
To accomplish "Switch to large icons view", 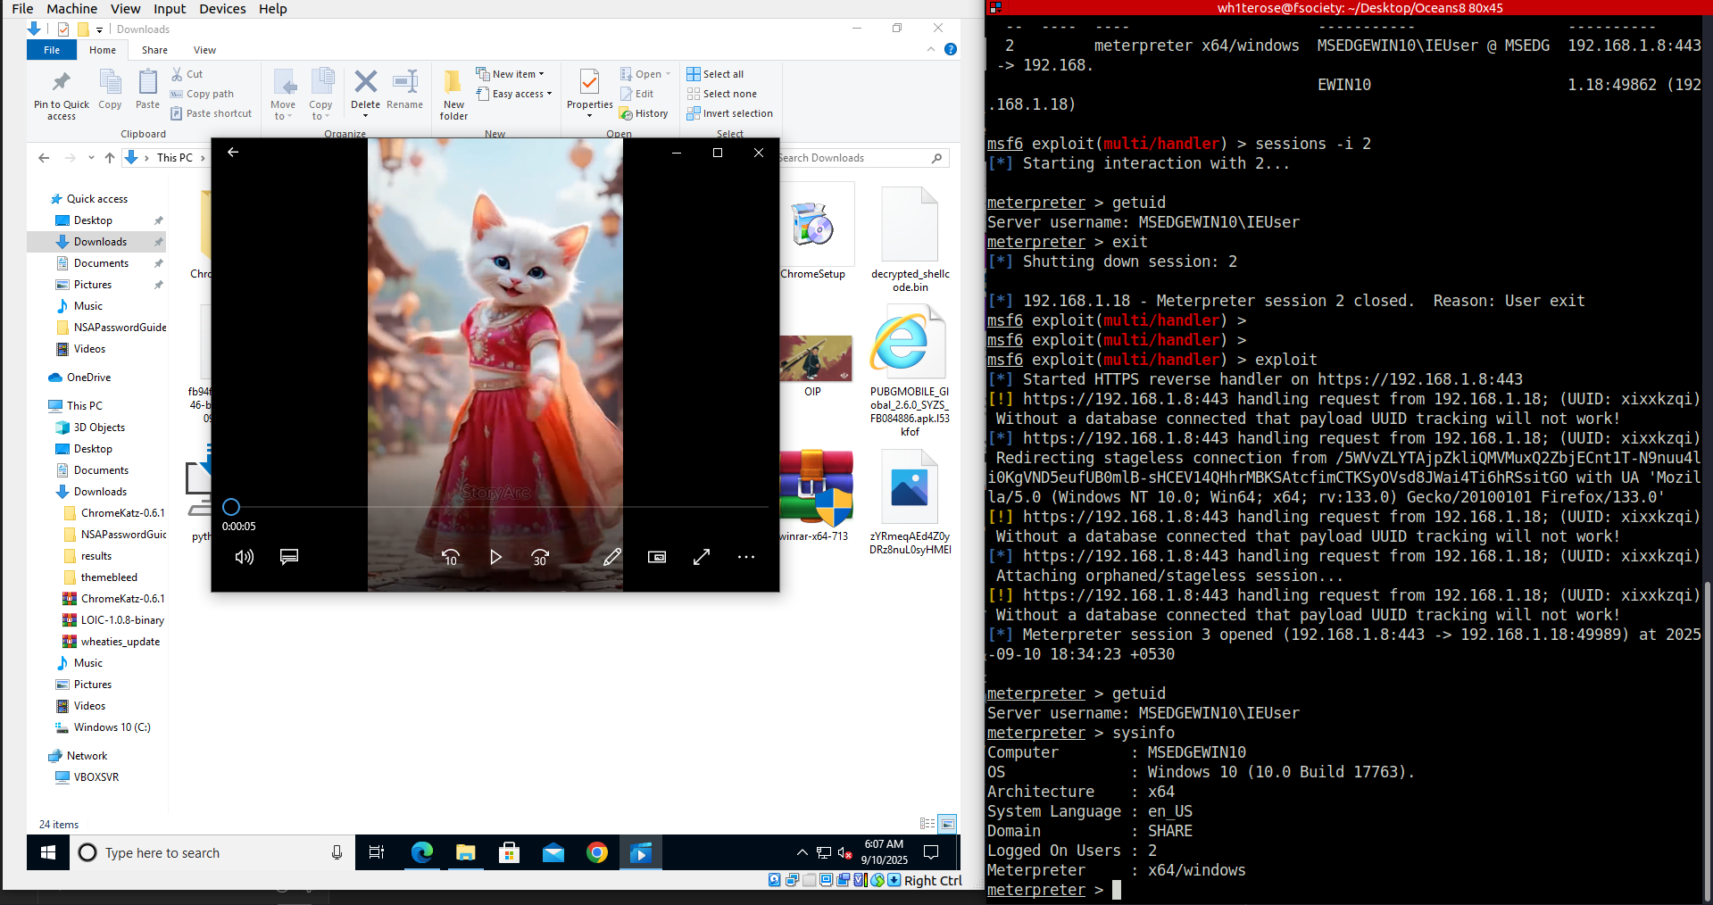I will click(x=948, y=824).
